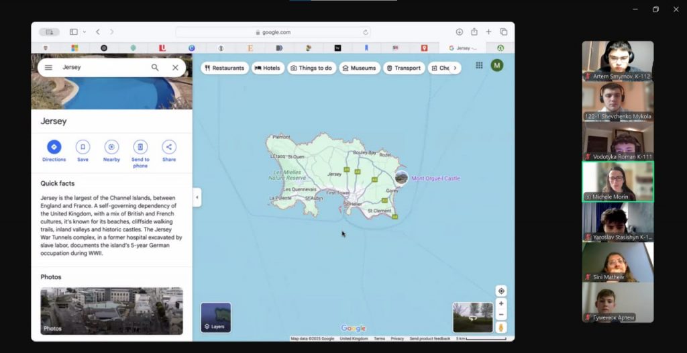
Task: Search Nearby places around Jersey
Action: point(111,148)
